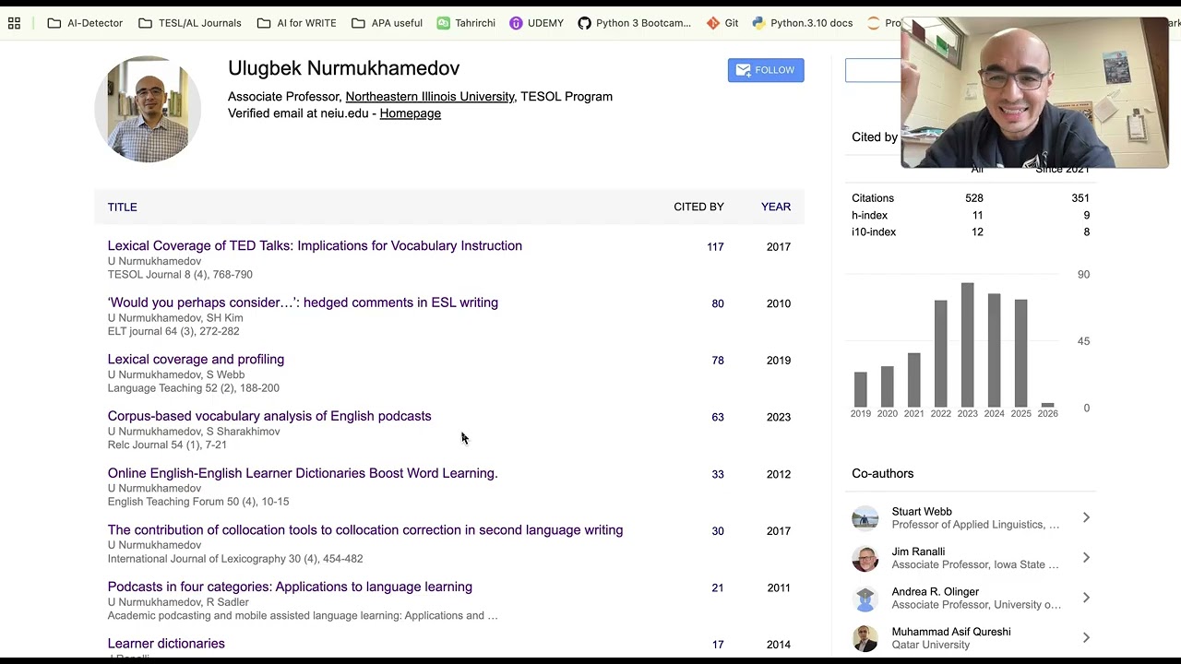Open 'Lexical Coverage of TED Talks' article
Screen dimensions: 1181x664
[315, 245]
